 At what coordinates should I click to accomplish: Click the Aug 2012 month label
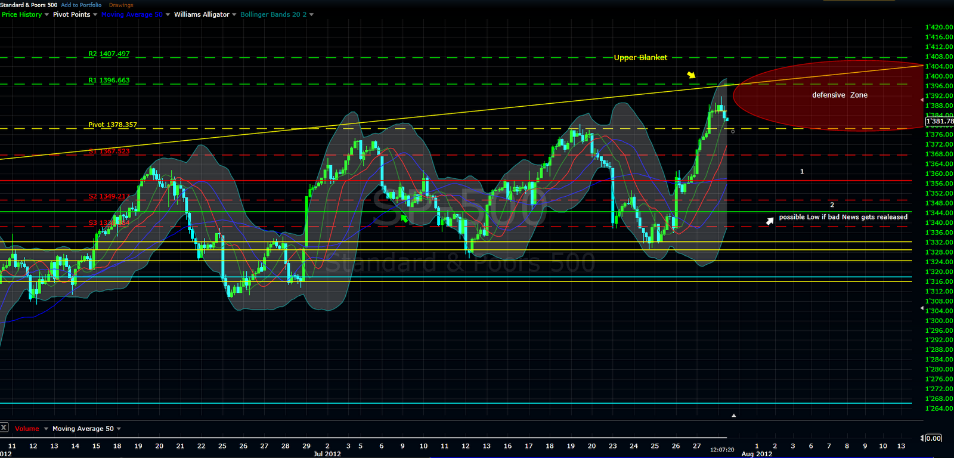pyautogui.click(x=757, y=454)
